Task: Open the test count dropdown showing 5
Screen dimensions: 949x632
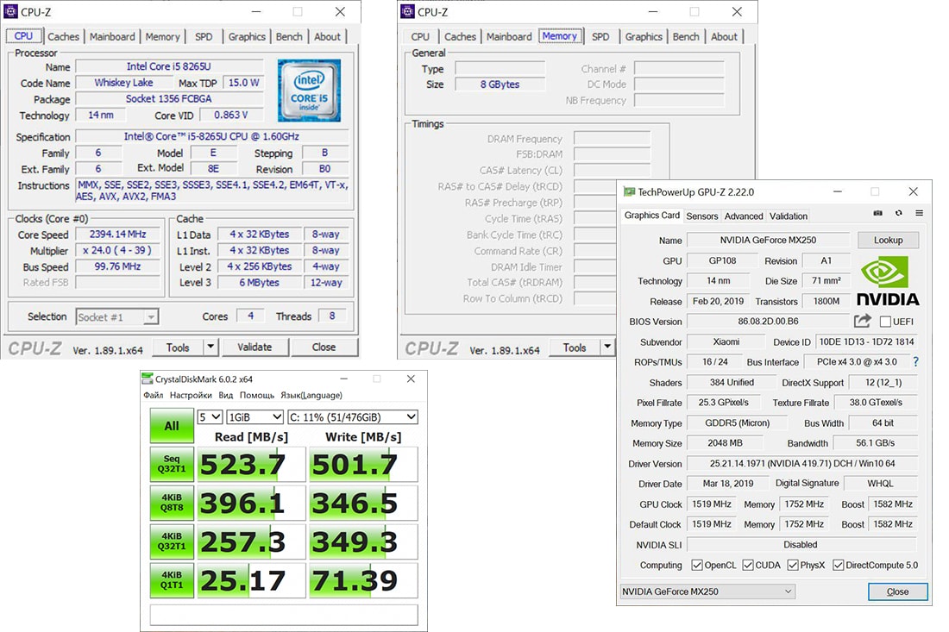Action: pyautogui.click(x=210, y=416)
